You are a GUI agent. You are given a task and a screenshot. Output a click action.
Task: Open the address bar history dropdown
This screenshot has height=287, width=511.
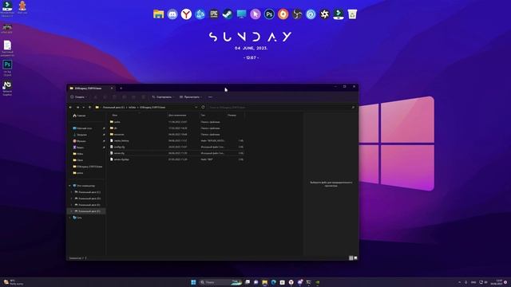196,107
